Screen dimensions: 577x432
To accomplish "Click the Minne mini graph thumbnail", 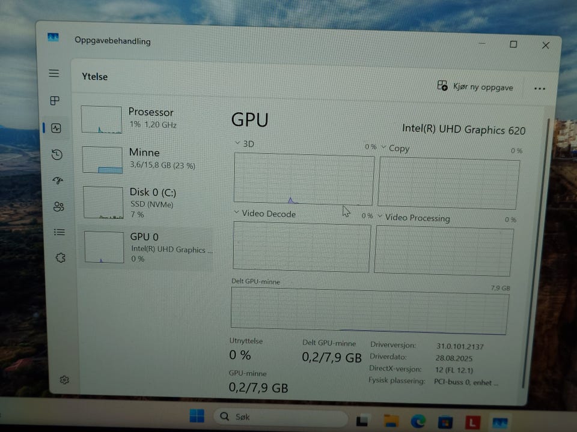I will tap(103, 160).
